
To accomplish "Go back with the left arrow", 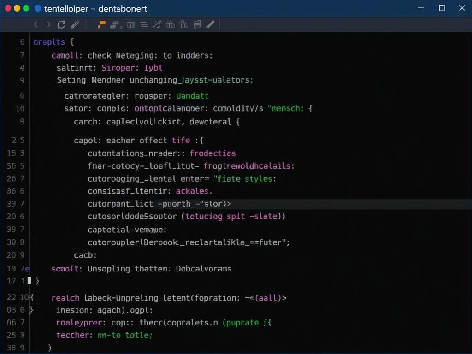I will [x=36, y=24].
